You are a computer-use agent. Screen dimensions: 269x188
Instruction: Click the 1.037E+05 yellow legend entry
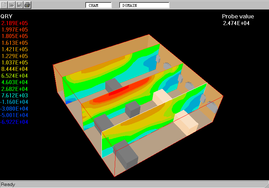(x=15, y=62)
